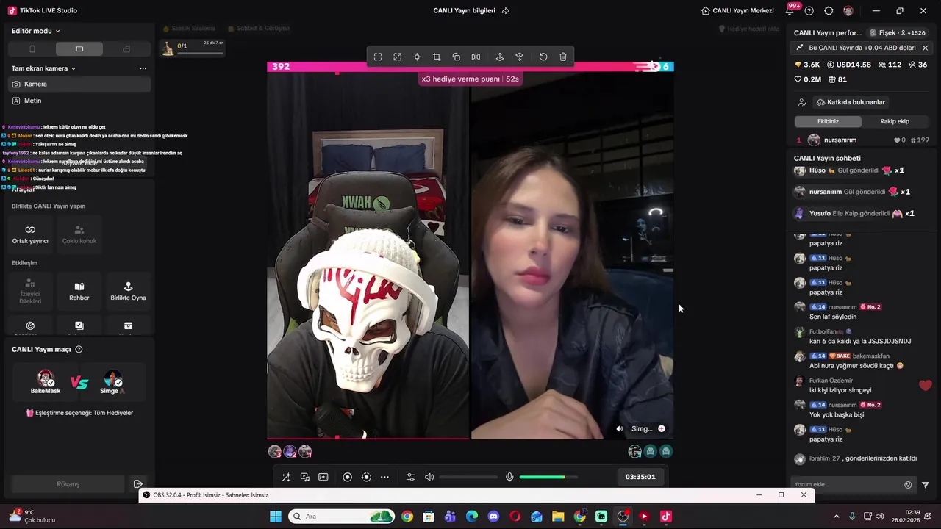Click the Simge avatar in match panel
The width and height of the screenshot is (941, 529).
tap(112, 379)
